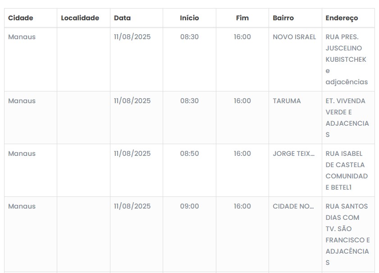
Task: Select the ET. VIVENDA VERDE address cell
Action: coord(346,118)
